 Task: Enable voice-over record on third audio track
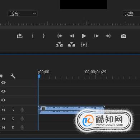[22, 127]
